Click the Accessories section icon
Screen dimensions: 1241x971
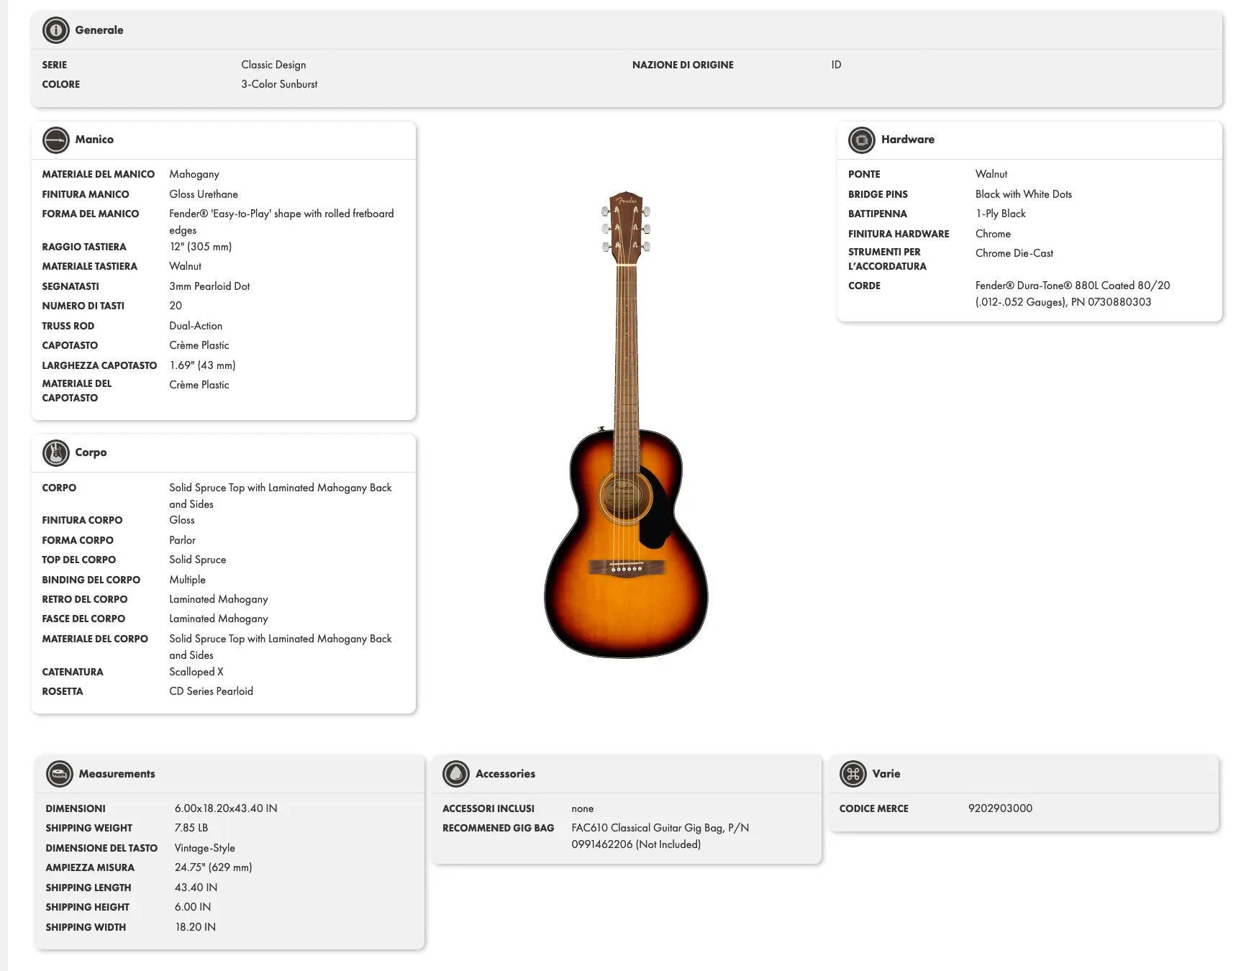click(456, 774)
